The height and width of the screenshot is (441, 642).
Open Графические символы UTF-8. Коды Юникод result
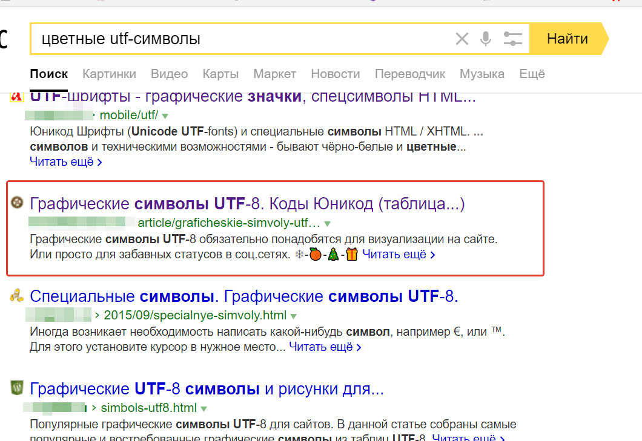tap(247, 203)
